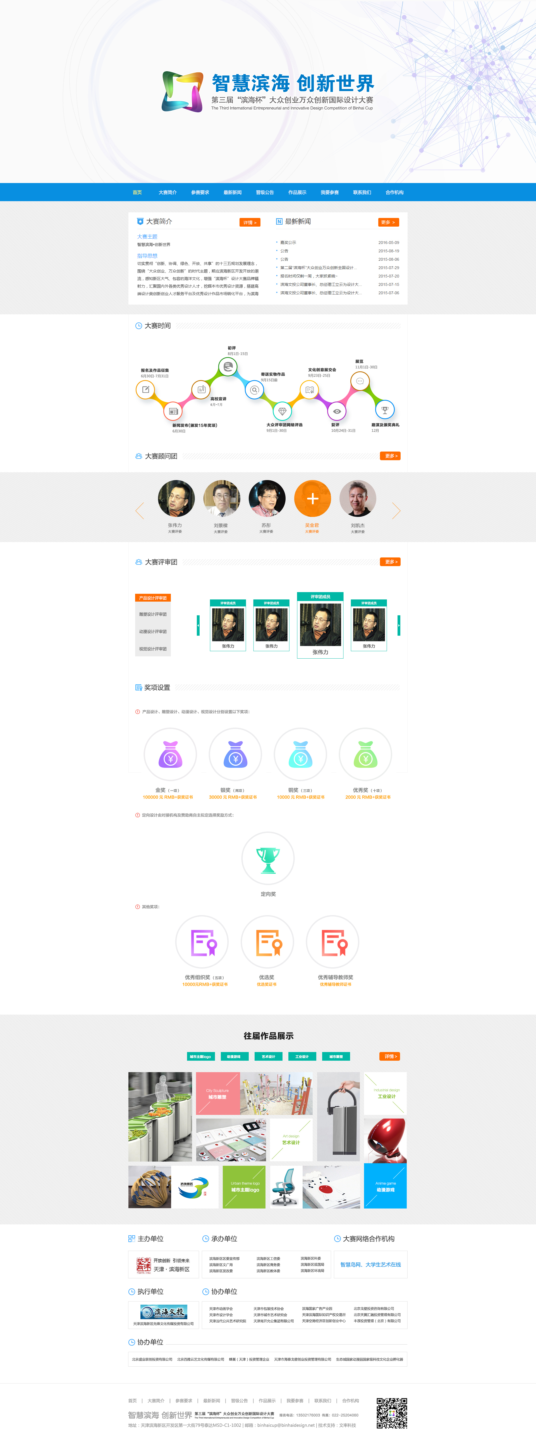Advance the jury carousel with right teal arrow
The height and width of the screenshot is (1453, 536).
[398, 626]
